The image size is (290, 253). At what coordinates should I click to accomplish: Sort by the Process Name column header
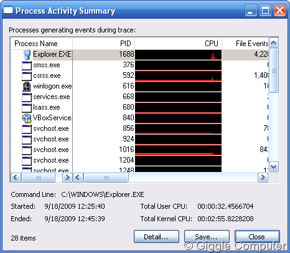41,44
